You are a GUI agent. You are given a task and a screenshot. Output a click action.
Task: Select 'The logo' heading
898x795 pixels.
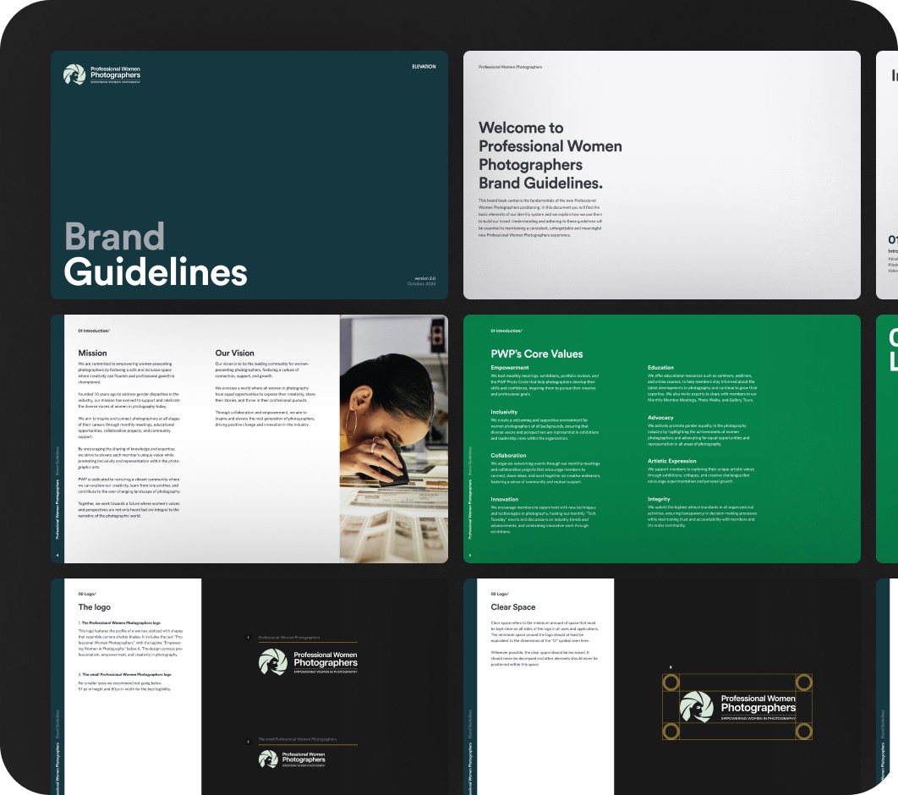click(95, 607)
